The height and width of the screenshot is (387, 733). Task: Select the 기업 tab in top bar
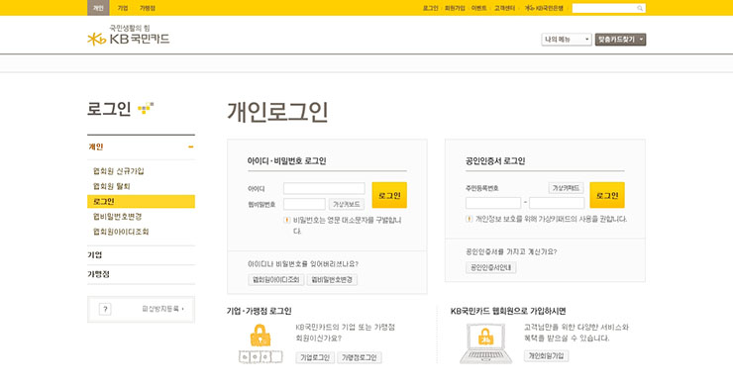pyautogui.click(x=123, y=8)
